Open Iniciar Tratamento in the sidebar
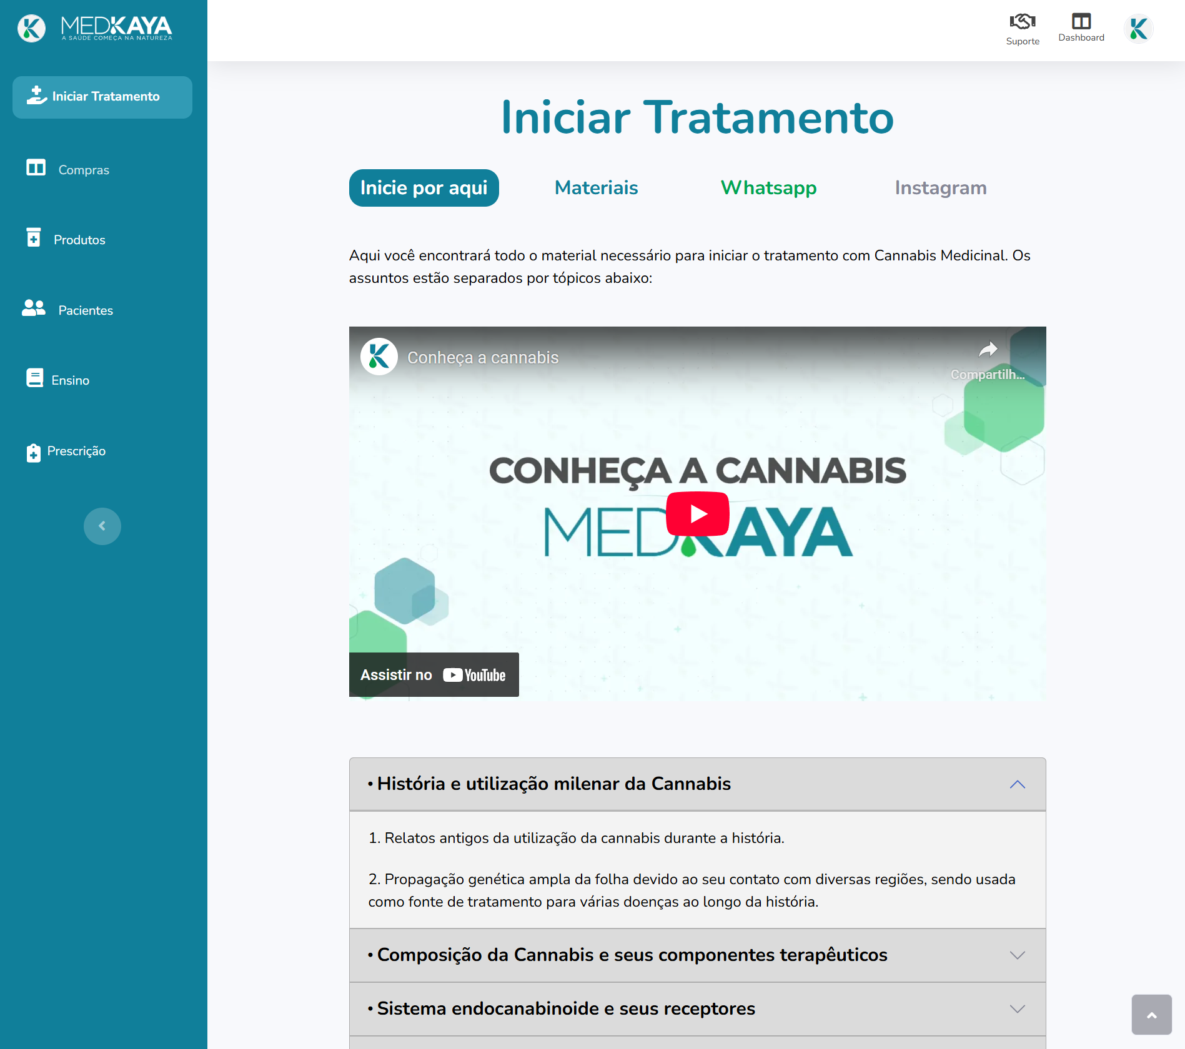 click(102, 97)
